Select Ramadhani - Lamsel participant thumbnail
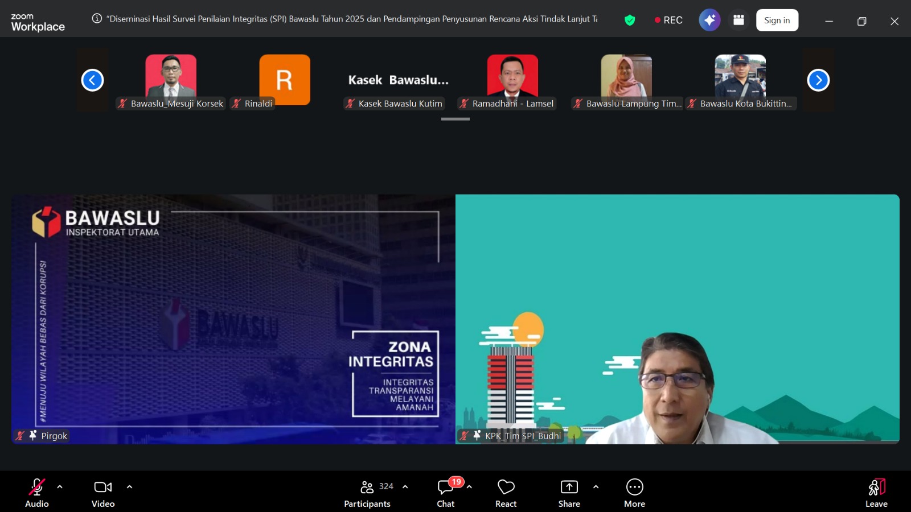The width and height of the screenshot is (911, 512). 512,80
